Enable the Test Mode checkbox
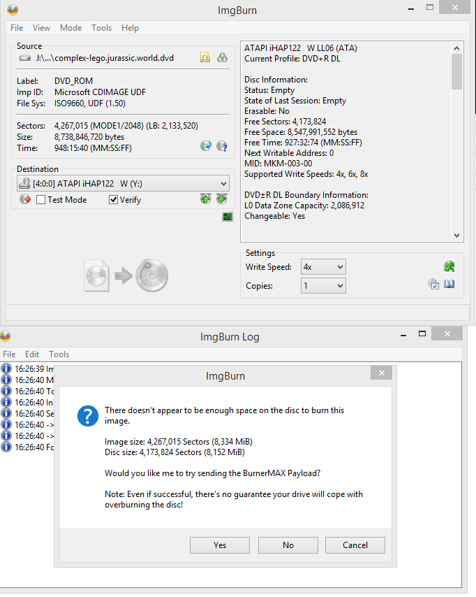 (41, 200)
